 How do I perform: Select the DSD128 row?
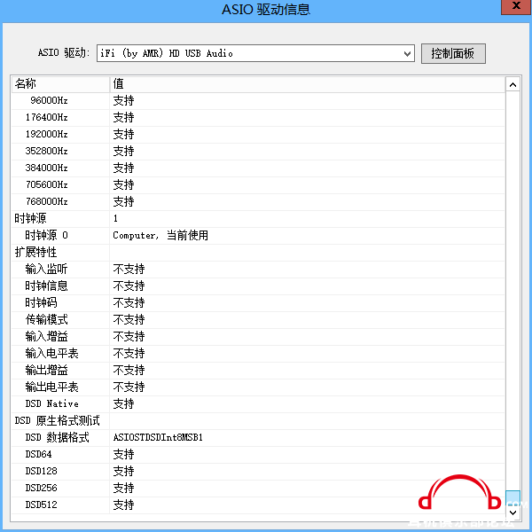pos(258,472)
